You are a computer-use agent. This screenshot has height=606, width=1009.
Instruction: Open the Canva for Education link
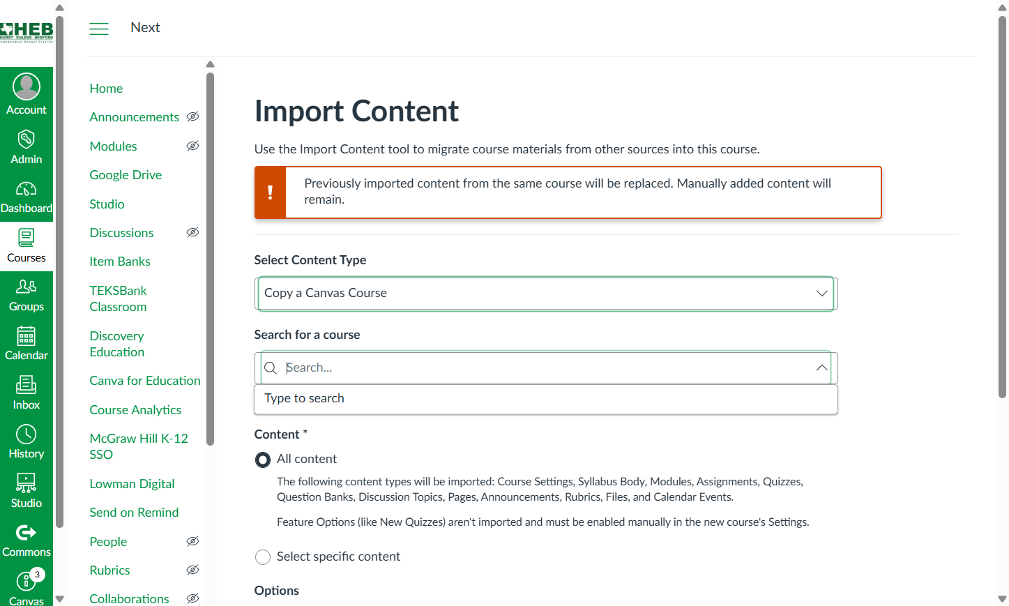point(145,381)
